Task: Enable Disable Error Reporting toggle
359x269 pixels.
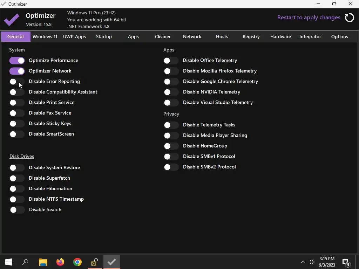Action: click(17, 82)
